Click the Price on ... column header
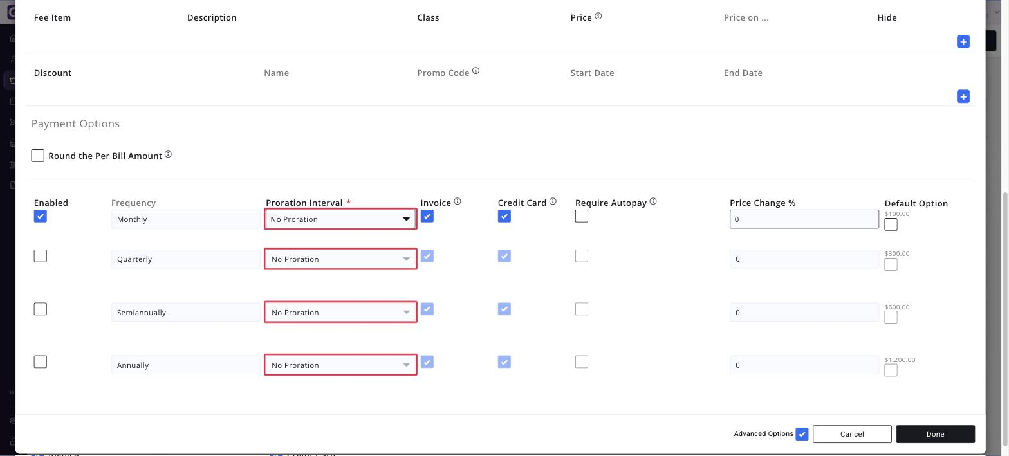 [x=746, y=17]
